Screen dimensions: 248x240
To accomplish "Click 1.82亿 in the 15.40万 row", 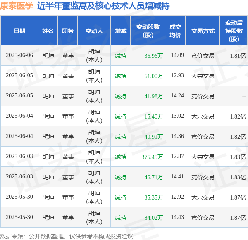I will (x=238, y=116).
